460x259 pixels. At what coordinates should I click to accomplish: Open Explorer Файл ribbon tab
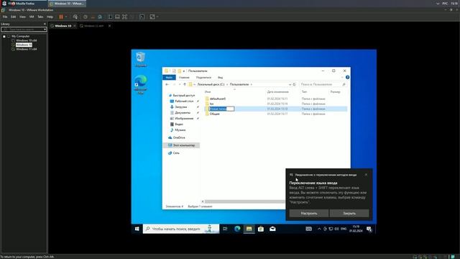[x=169, y=78]
